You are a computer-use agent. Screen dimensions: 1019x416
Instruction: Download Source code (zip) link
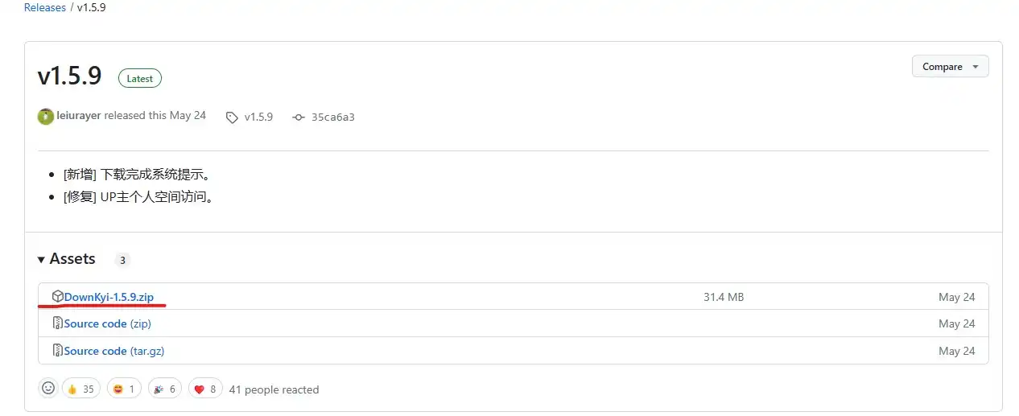tap(107, 323)
